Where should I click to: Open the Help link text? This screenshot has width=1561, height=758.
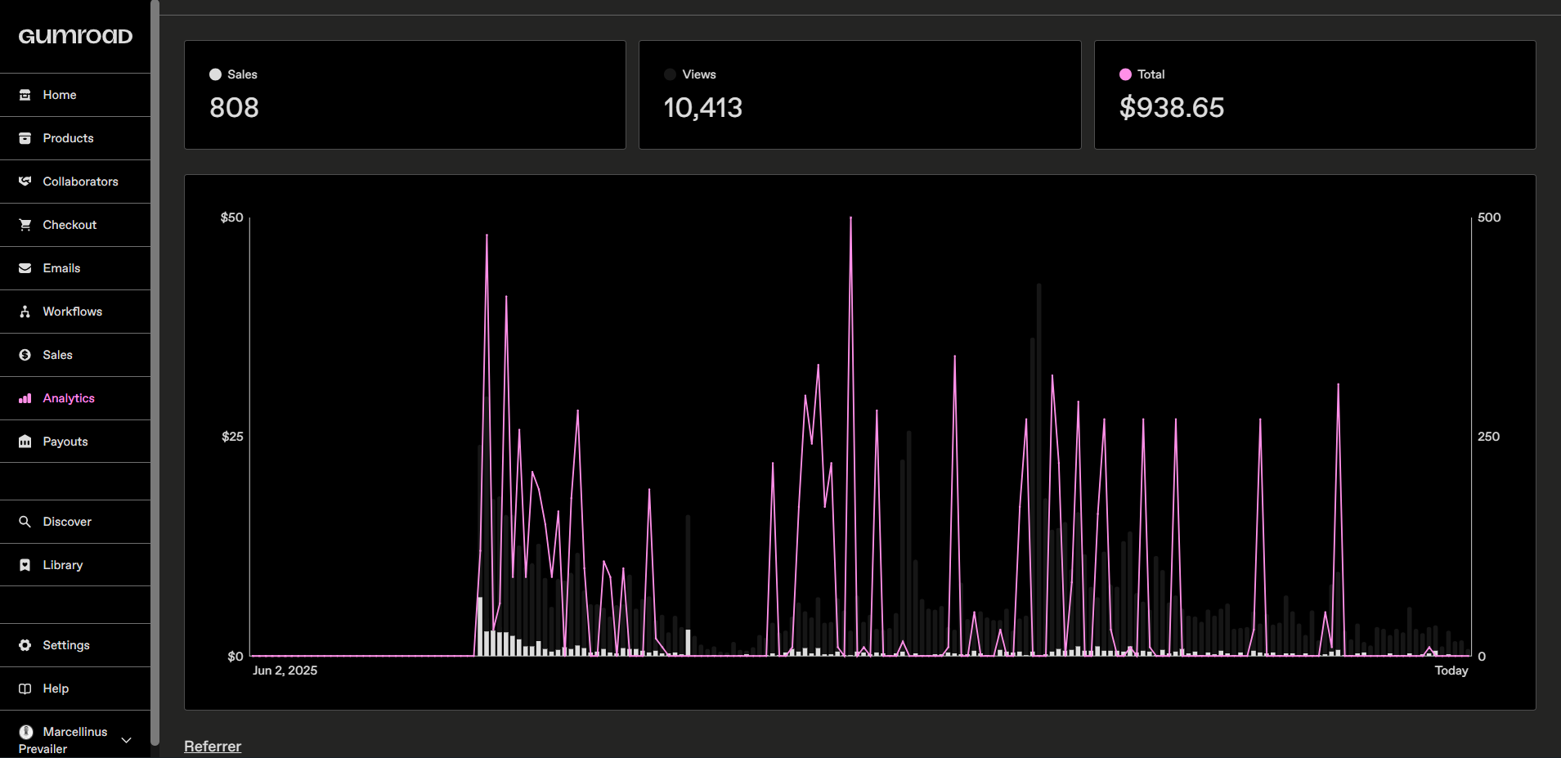(x=56, y=688)
